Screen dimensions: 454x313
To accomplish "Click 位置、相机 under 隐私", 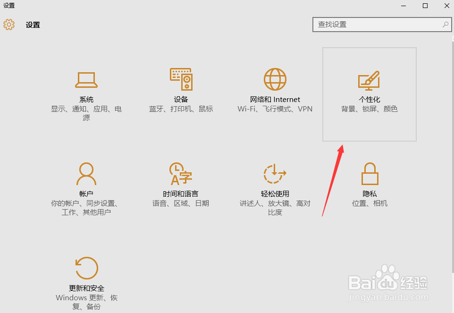I will pyautogui.click(x=369, y=203).
